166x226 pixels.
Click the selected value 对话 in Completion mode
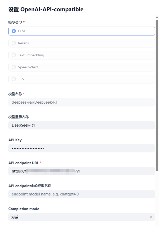tap(15, 217)
